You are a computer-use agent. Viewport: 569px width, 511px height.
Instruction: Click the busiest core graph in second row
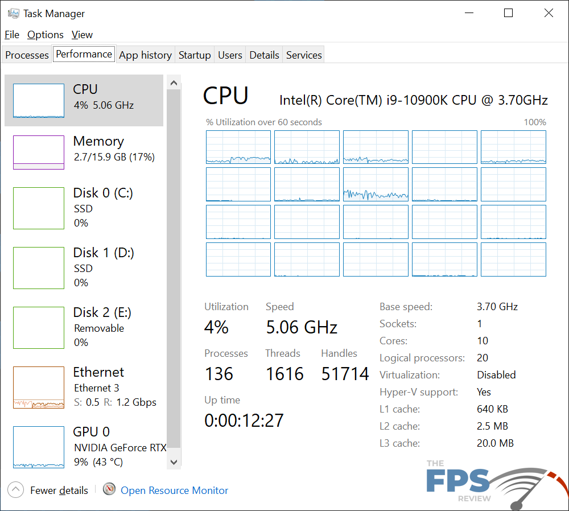click(x=376, y=184)
